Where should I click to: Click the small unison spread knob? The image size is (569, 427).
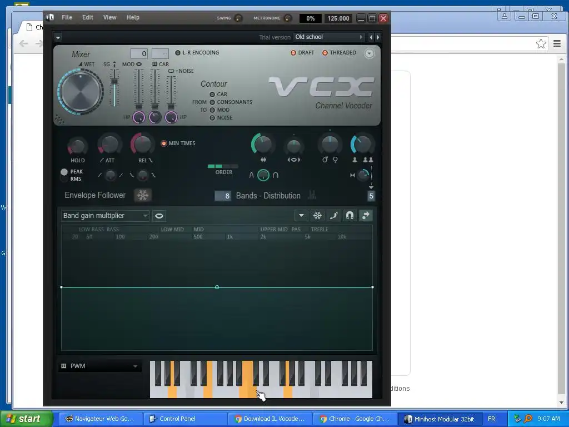point(363,175)
